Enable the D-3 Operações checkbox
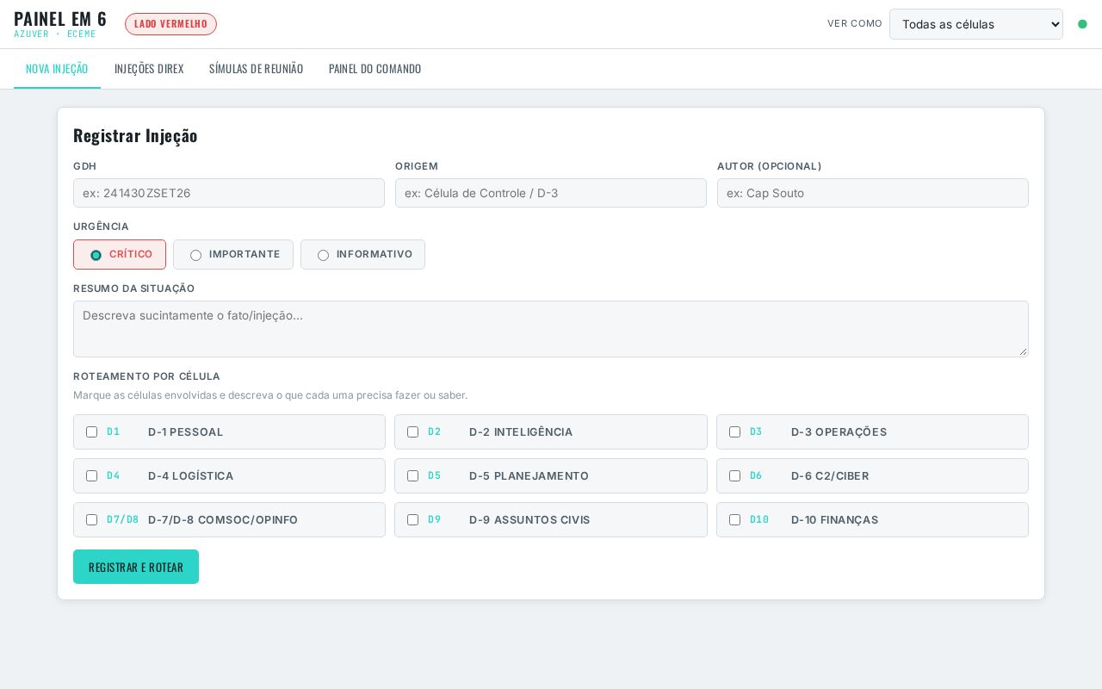Viewport: 1102px width, 689px height. pyautogui.click(x=734, y=432)
